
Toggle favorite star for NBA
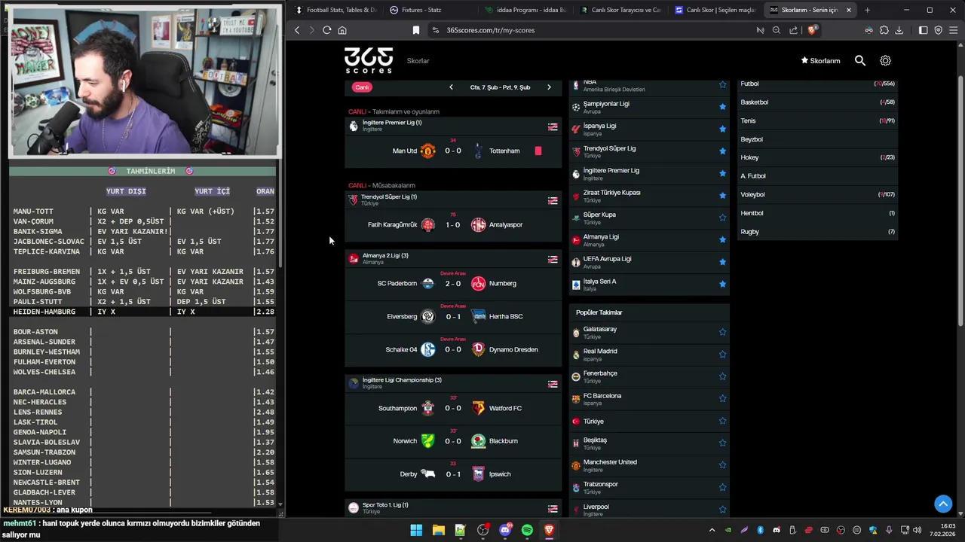(x=722, y=84)
